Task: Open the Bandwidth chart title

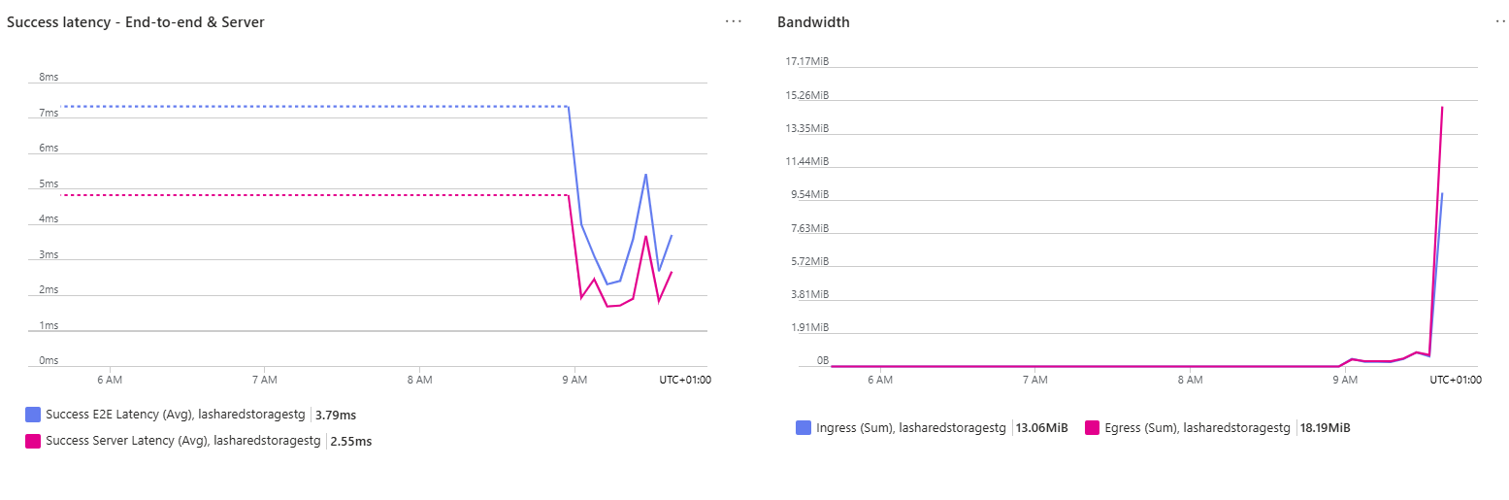Action: pos(813,22)
